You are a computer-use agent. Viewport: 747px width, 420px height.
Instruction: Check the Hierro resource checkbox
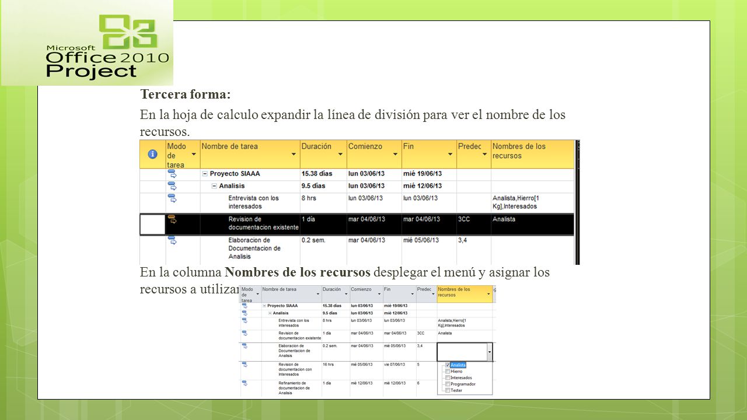tap(448, 371)
